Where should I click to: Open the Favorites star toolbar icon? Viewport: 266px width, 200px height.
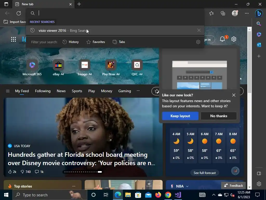tap(211, 13)
